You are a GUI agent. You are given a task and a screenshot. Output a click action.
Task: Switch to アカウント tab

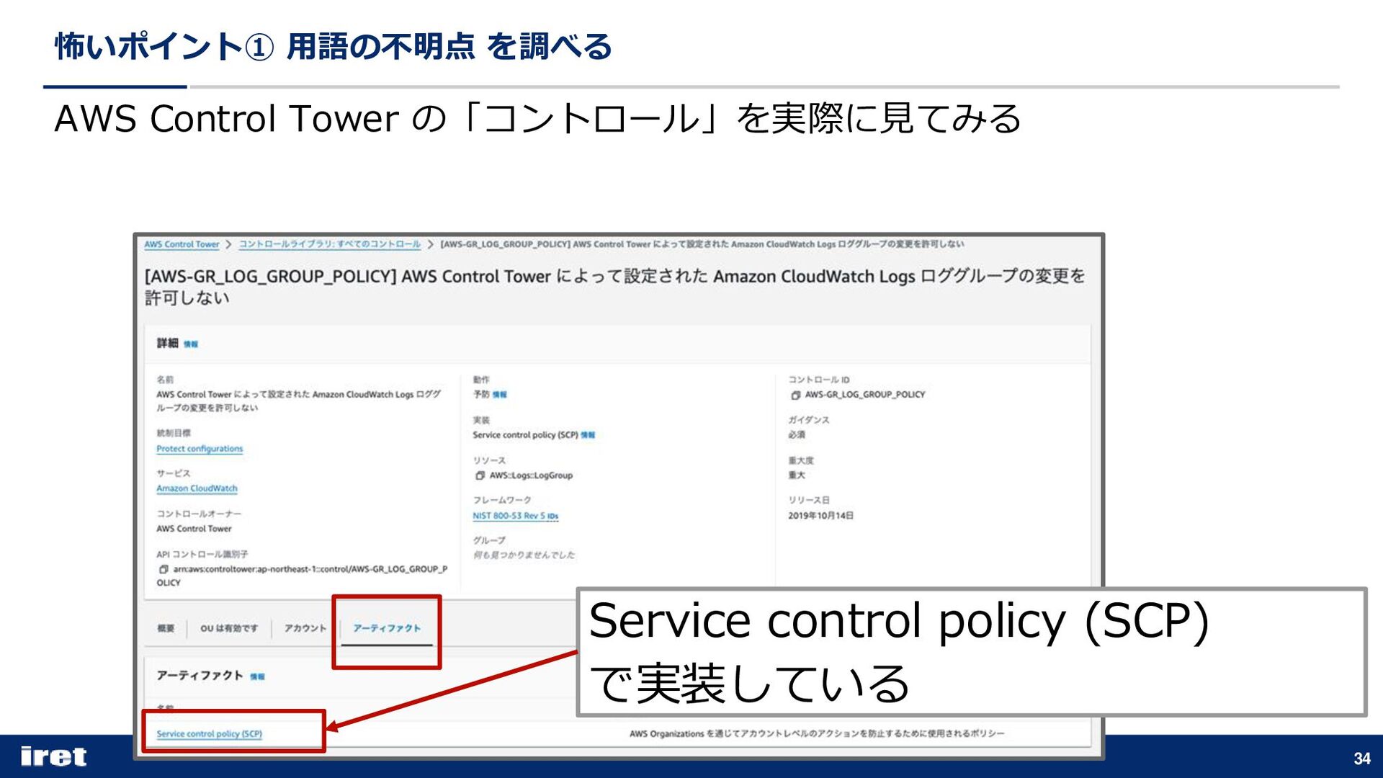coord(305,628)
